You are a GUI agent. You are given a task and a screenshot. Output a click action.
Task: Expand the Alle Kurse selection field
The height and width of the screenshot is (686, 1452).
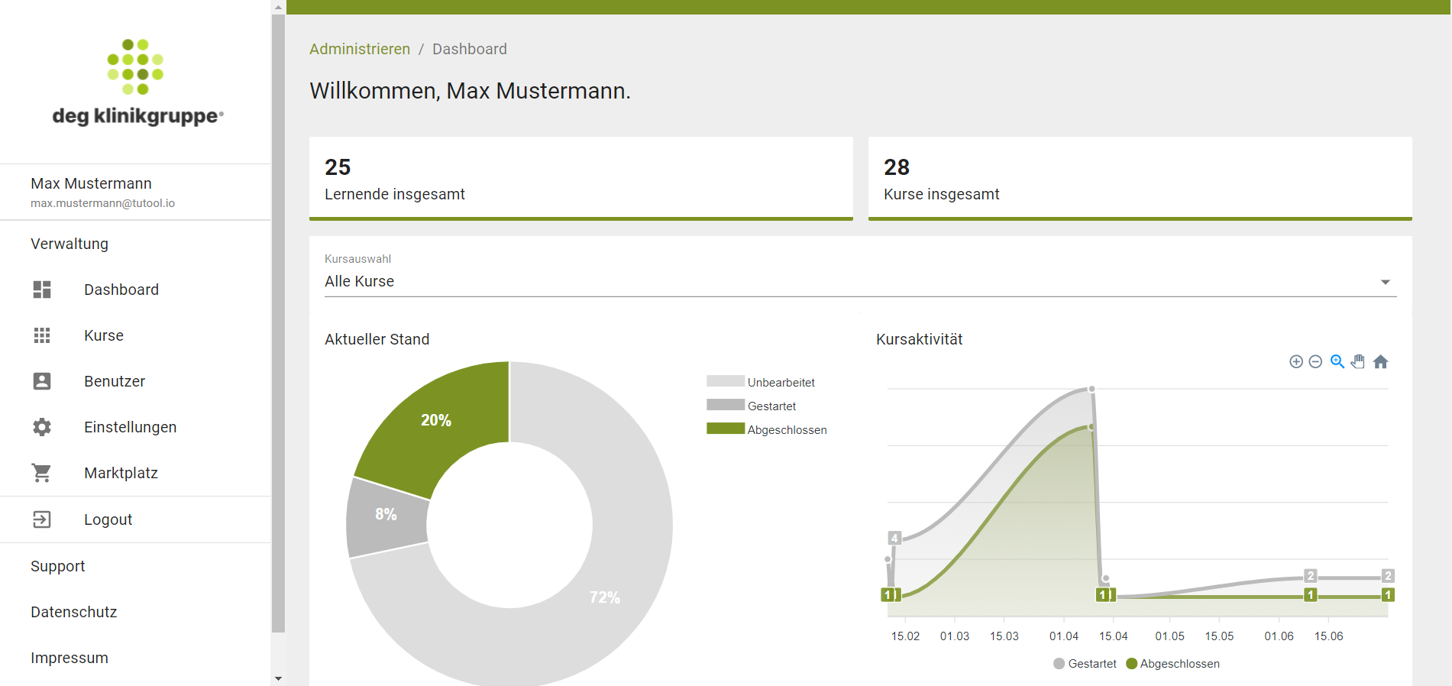pos(840,281)
